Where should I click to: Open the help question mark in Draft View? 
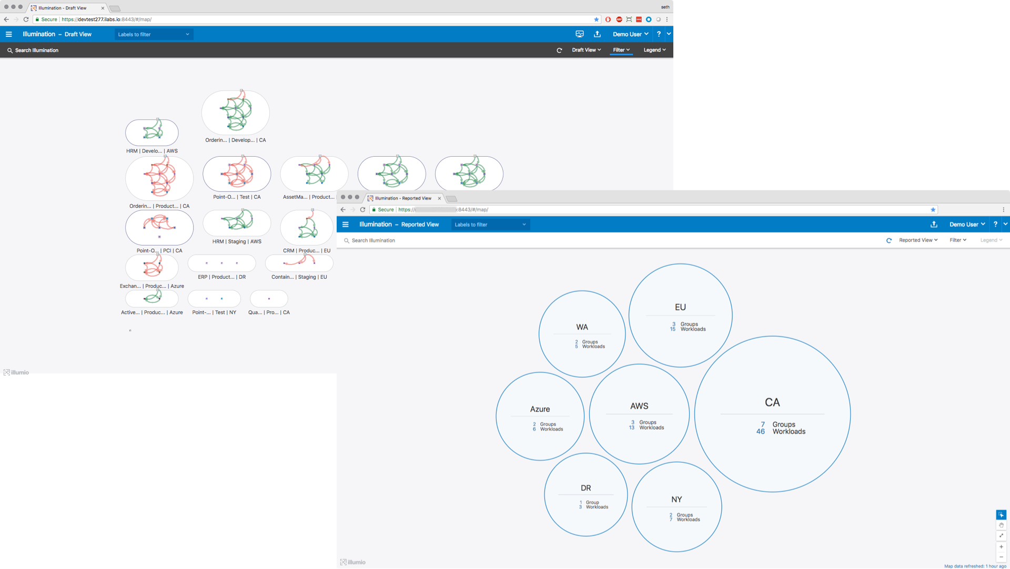coord(659,34)
